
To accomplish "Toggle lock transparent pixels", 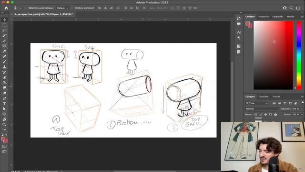I will [x=256, y=115].
